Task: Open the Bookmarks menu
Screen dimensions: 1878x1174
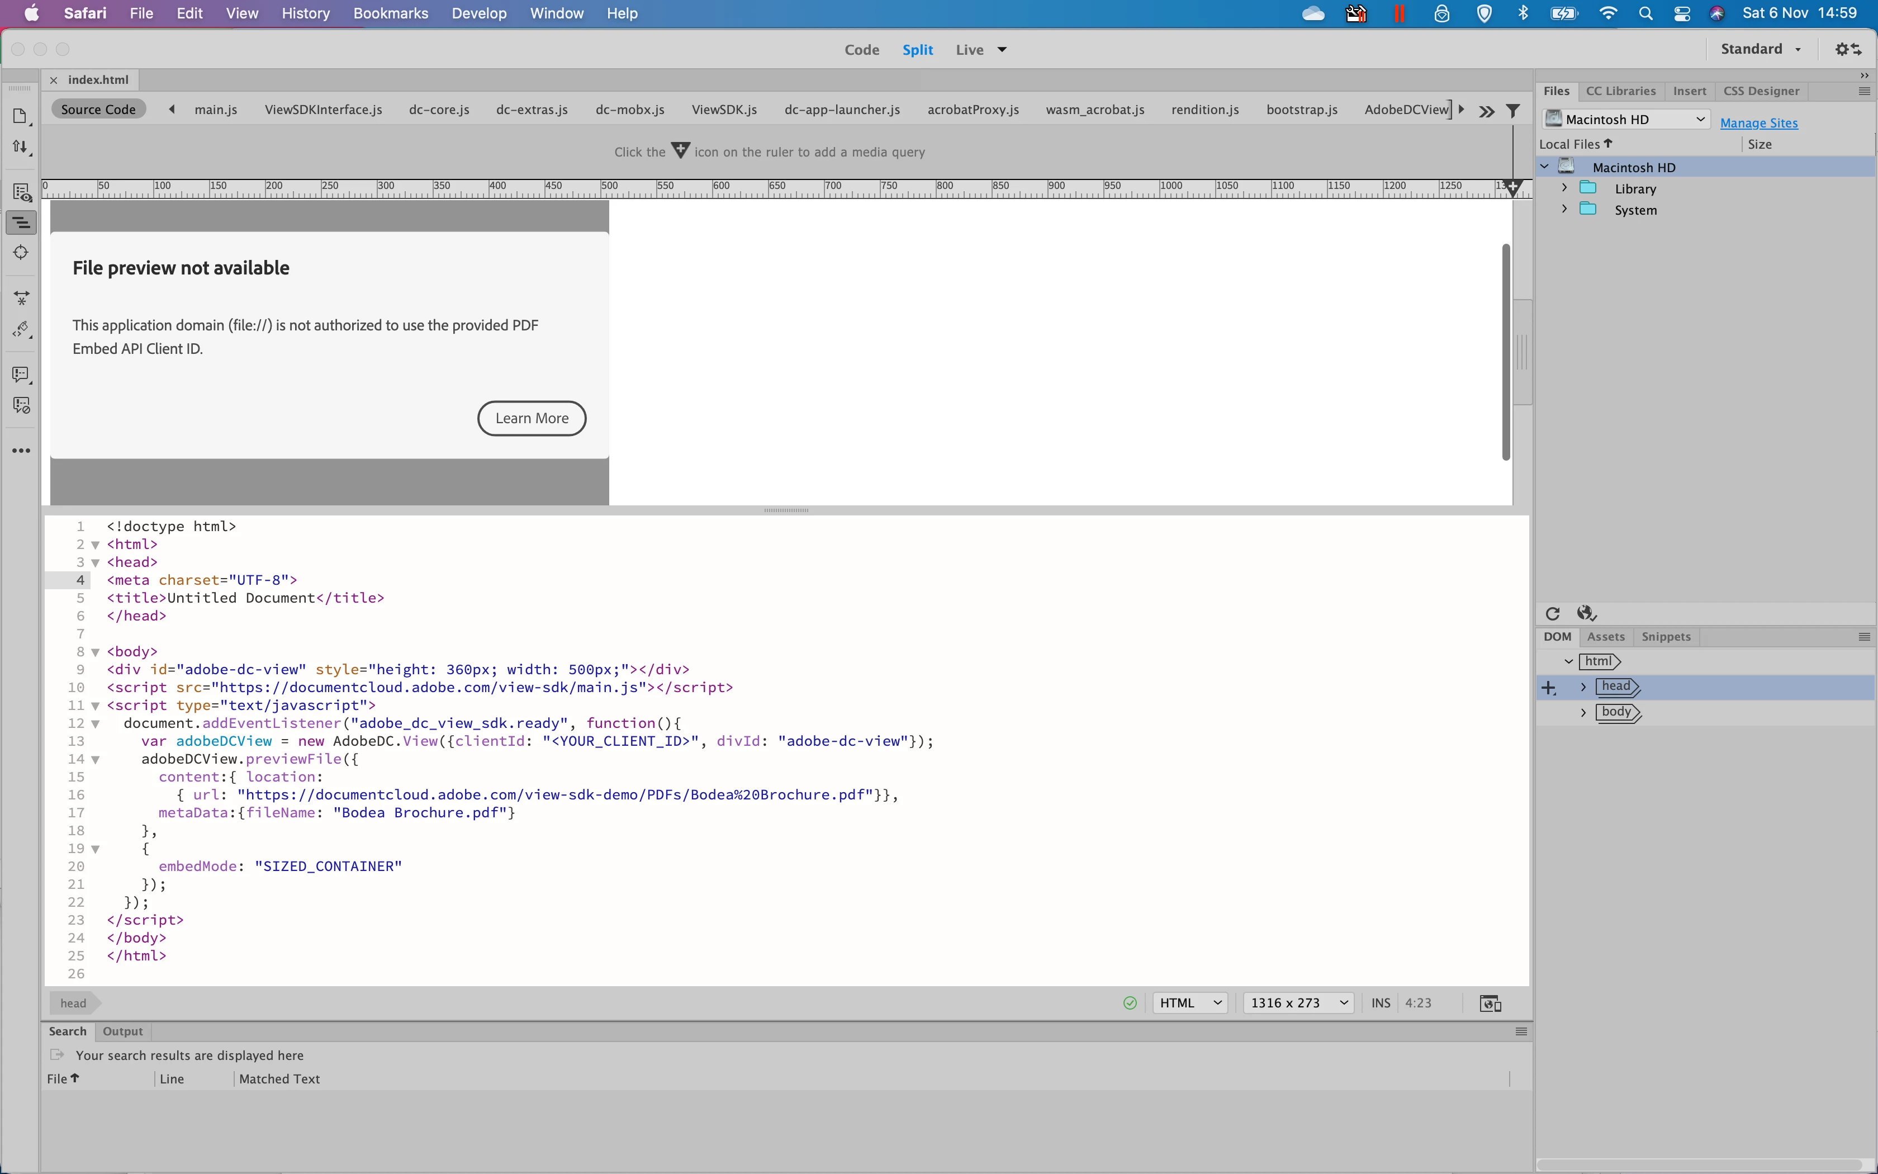Action: coord(390,13)
